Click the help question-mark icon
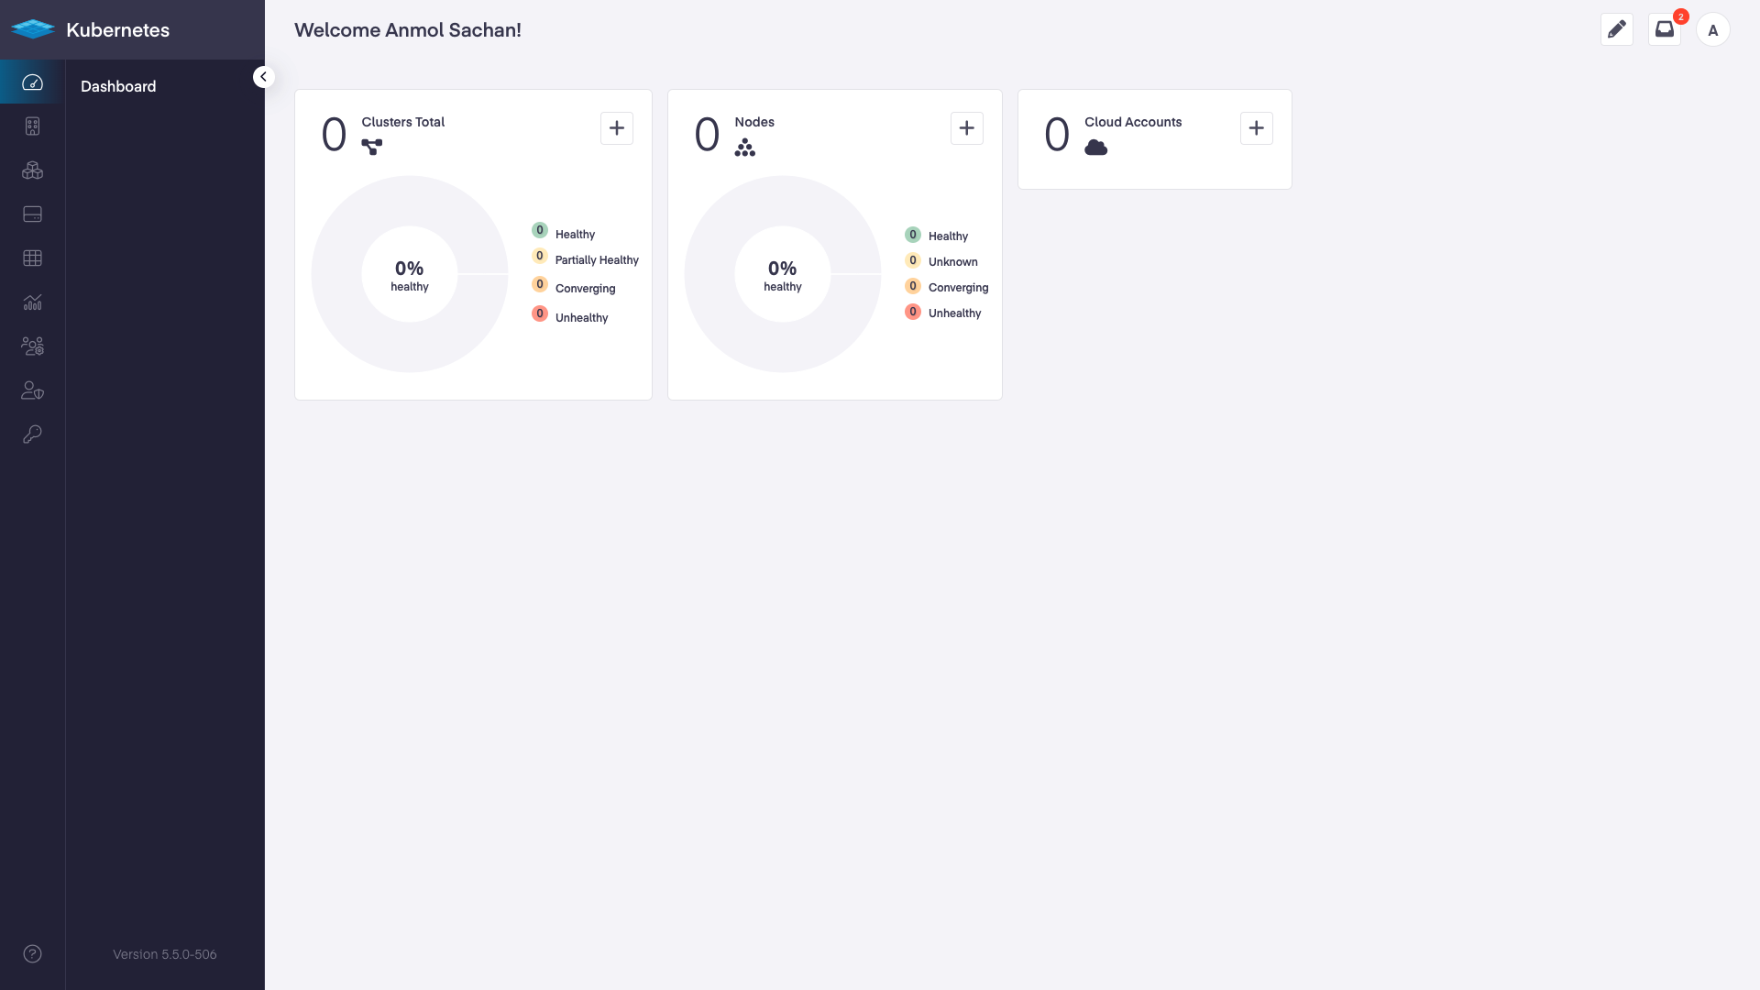The image size is (1760, 990). [x=33, y=953]
